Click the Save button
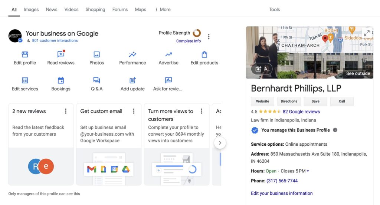Image resolution: width=380 pixels, height=205 pixels. point(315,102)
